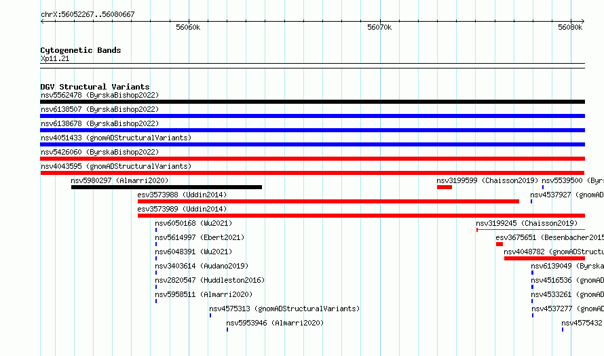Open nsv4575313 (gnomADStructuralVariants) label
This screenshot has width=604, height=356.
tap(284, 309)
